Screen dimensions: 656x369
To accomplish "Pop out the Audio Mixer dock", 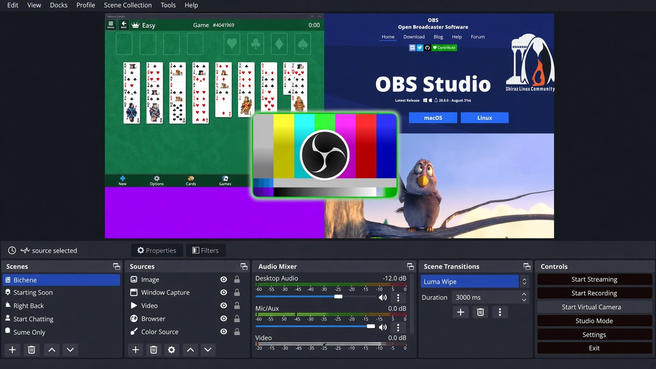I will click(x=410, y=266).
